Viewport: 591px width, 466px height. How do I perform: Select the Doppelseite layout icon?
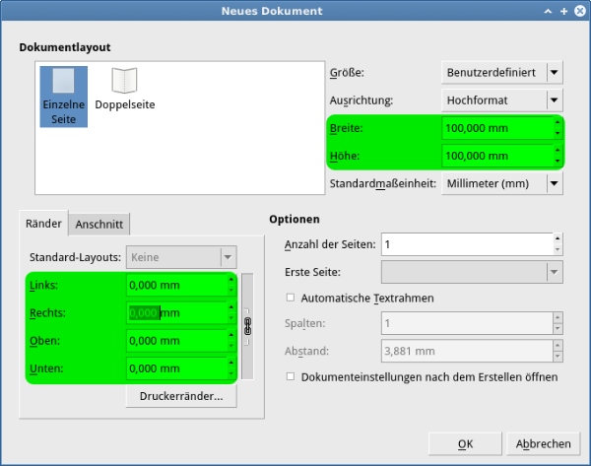pos(124,89)
